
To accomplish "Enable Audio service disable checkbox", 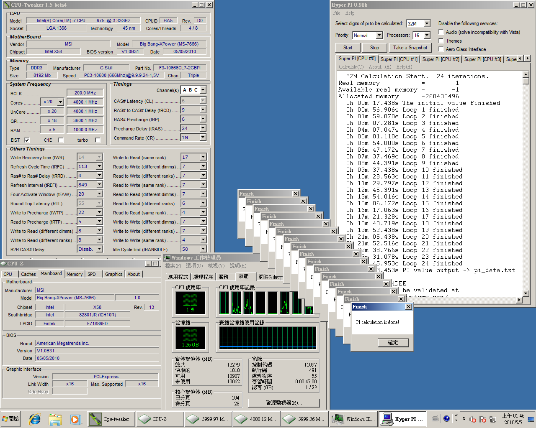I will (441, 32).
